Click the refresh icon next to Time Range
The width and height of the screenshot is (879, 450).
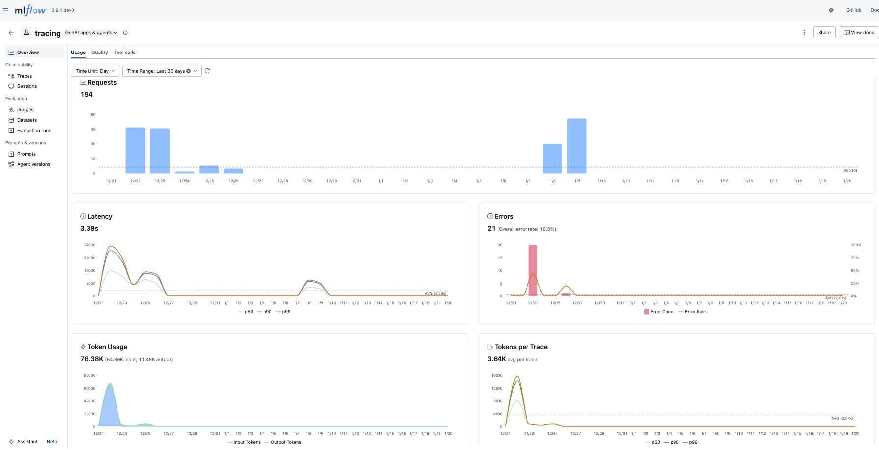207,71
